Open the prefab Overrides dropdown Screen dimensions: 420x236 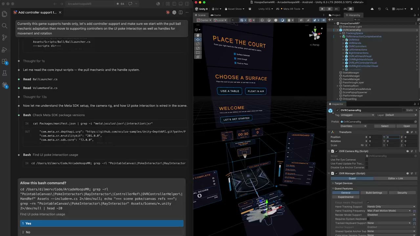(x=353, y=126)
